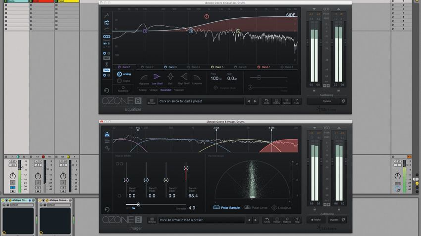Click the Bypass button in the Equalizer
This screenshot has height=236, width=421.
coord(326,101)
